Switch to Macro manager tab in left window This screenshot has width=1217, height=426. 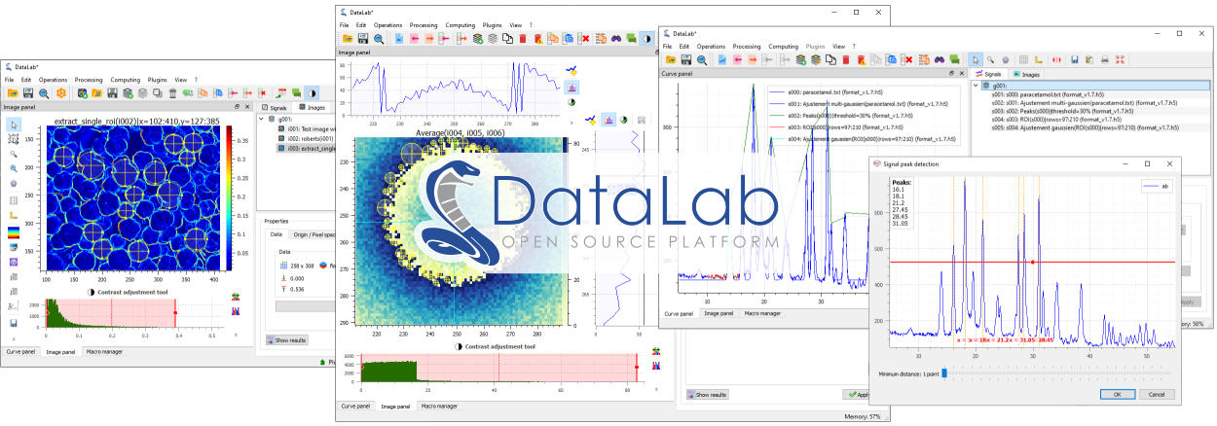click(104, 351)
